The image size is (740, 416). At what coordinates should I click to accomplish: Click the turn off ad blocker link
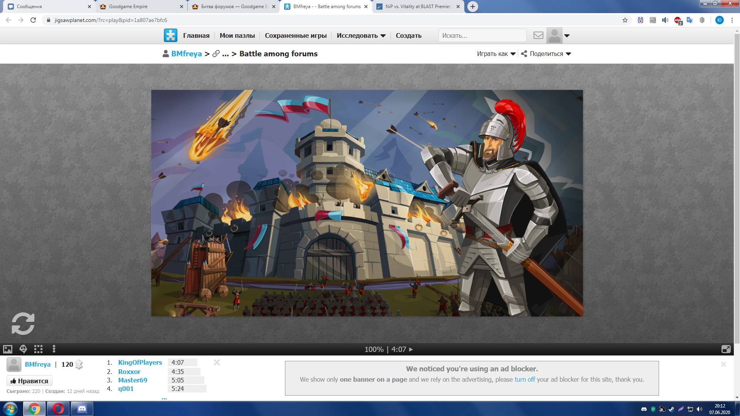(x=525, y=379)
